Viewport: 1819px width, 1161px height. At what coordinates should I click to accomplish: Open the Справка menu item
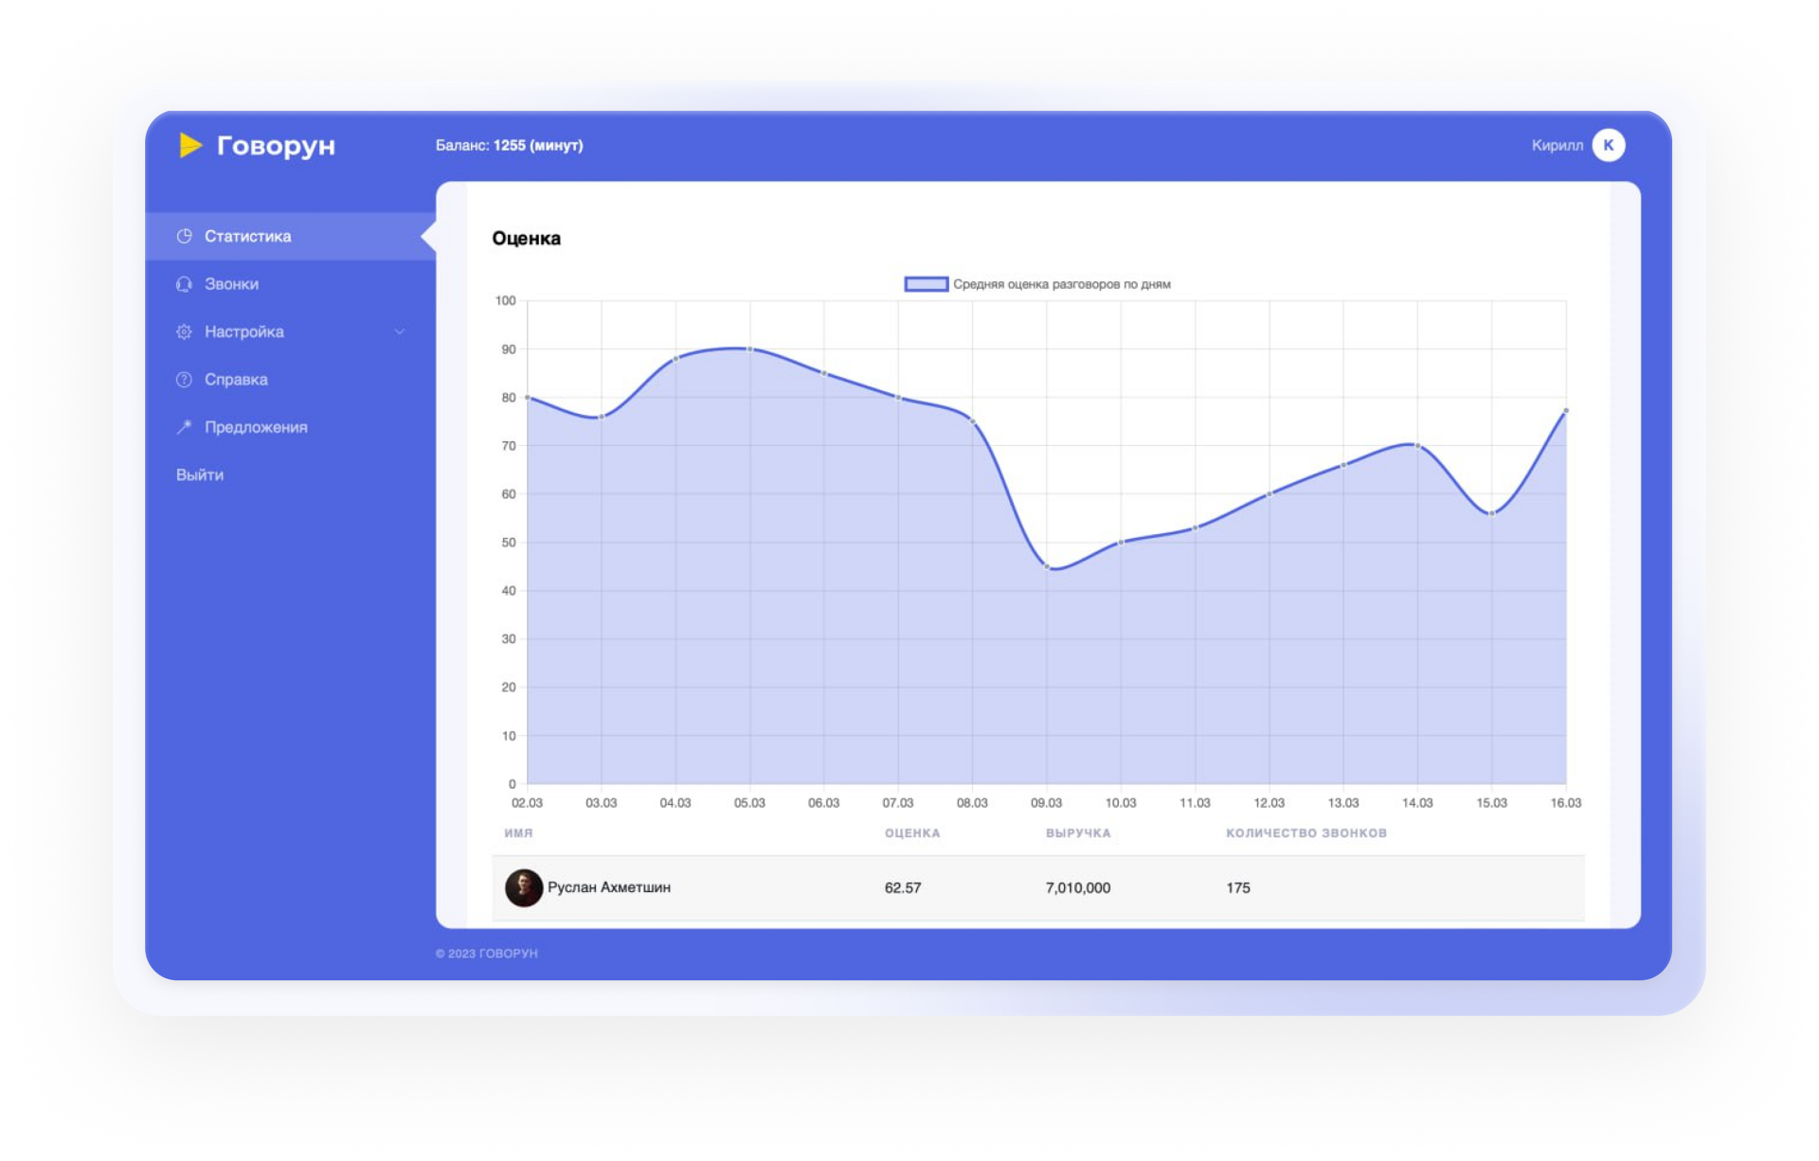[x=236, y=380]
